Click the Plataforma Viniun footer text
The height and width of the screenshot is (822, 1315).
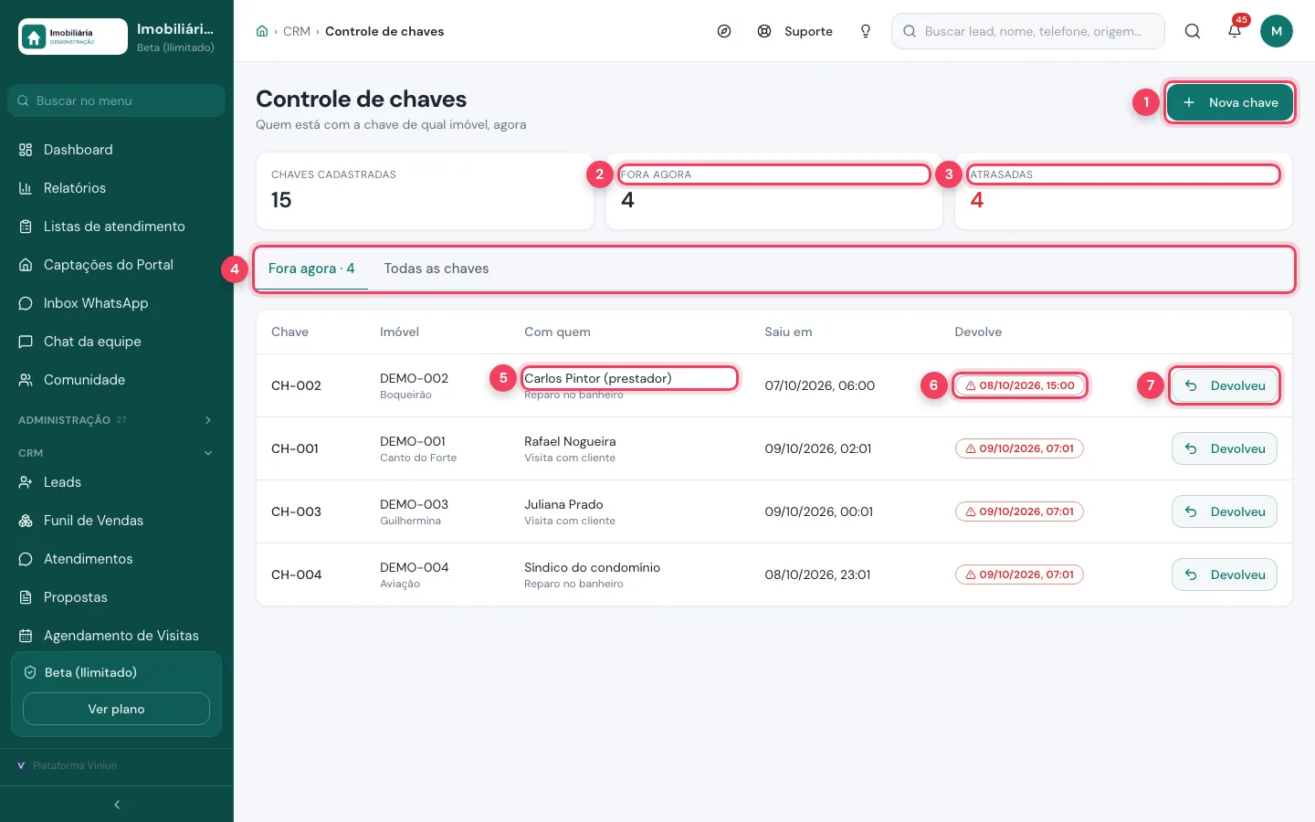tap(75, 765)
